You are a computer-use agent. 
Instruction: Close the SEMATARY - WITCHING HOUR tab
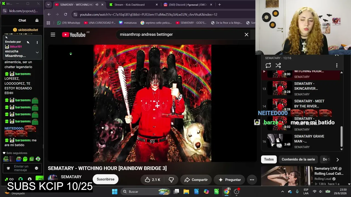(x=102, y=5)
